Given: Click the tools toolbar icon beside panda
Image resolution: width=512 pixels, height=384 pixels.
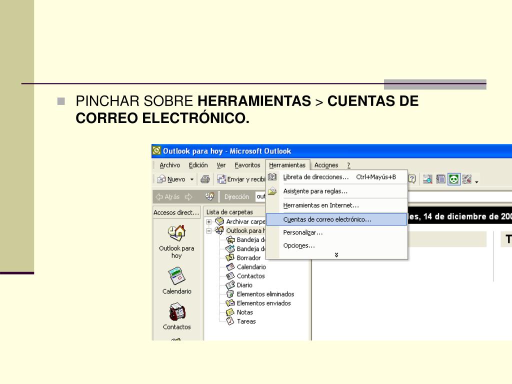Looking at the screenshot, I should pyautogui.click(x=467, y=179).
